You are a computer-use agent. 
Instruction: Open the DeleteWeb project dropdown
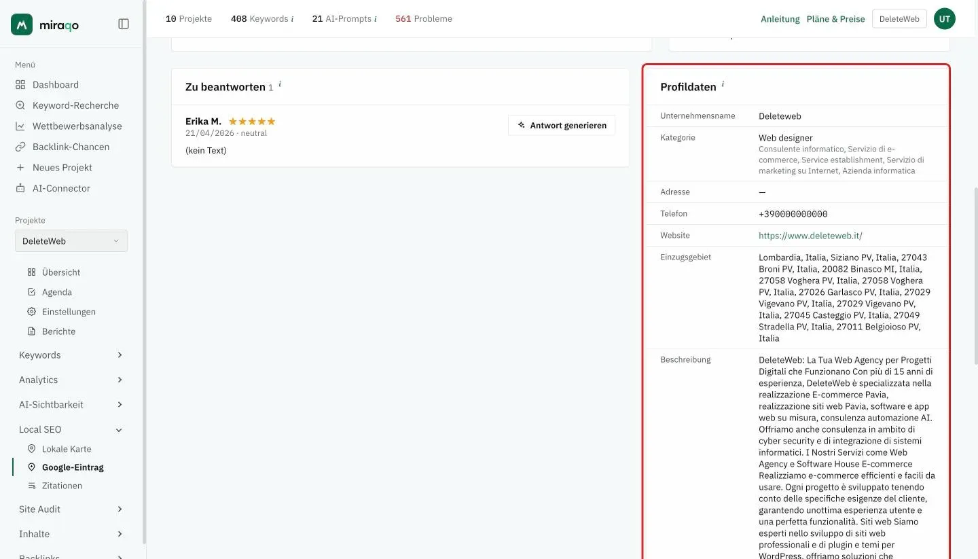(x=71, y=241)
